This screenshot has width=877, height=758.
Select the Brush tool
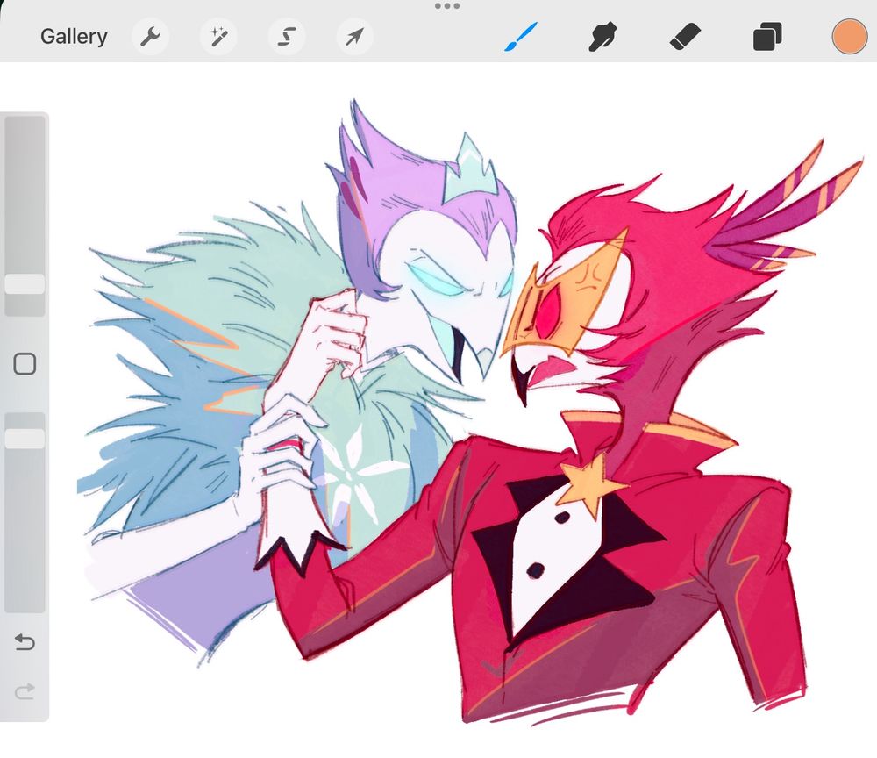(521, 37)
